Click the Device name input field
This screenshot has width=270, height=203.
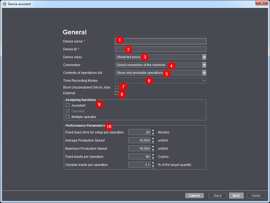point(160,41)
